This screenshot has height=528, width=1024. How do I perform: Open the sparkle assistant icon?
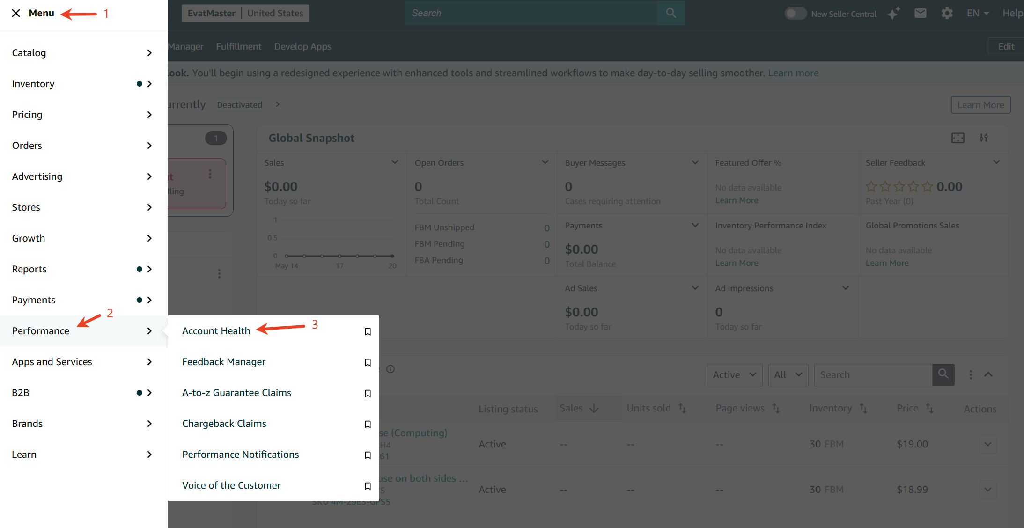893,13
